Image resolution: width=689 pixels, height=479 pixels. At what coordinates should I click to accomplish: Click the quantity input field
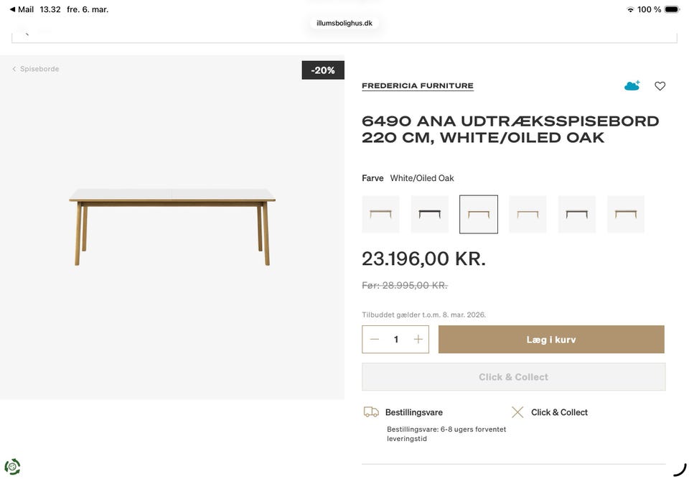[x=396, y=340]
